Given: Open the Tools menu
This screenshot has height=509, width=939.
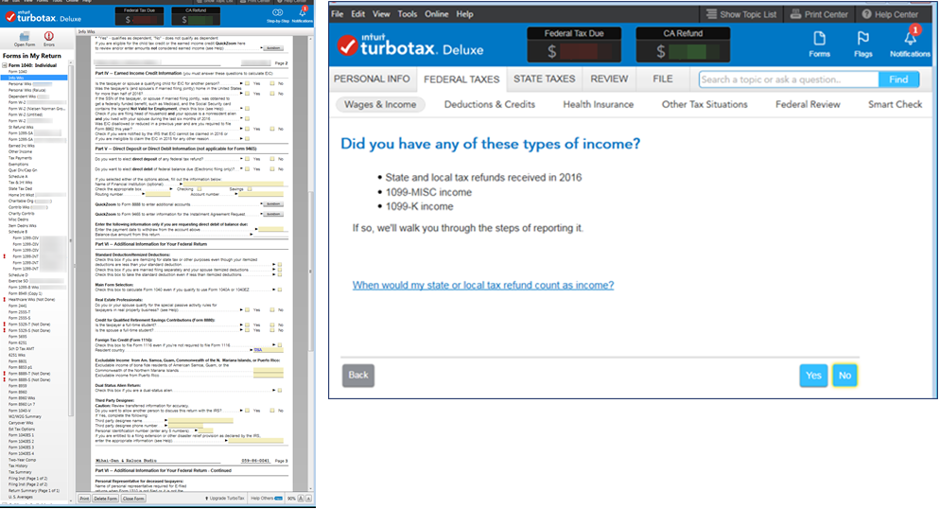Looking at the screenshot, I should click(408, 14).
